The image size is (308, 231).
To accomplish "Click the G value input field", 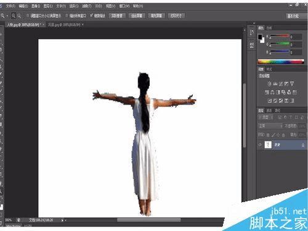I will pos(296,44).
